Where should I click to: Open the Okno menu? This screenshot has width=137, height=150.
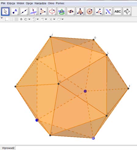(51, 3)
